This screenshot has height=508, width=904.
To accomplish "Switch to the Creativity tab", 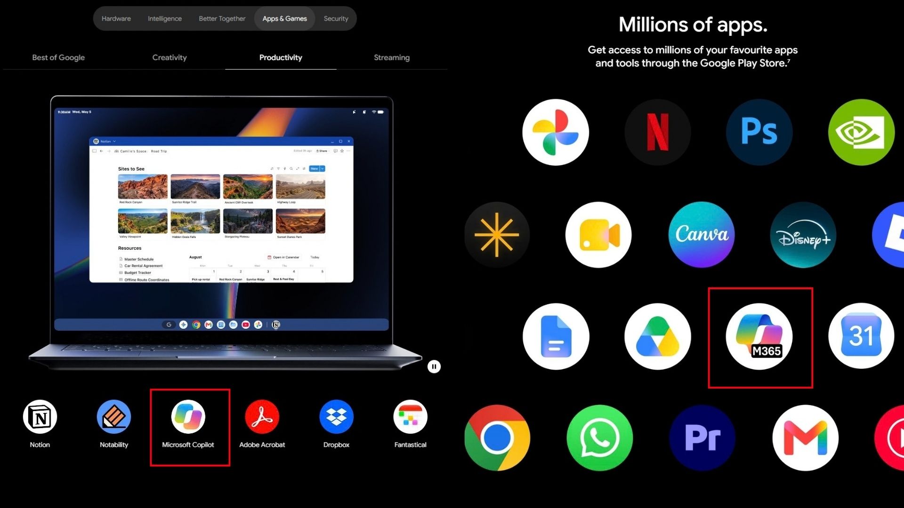I will (169, 57).
